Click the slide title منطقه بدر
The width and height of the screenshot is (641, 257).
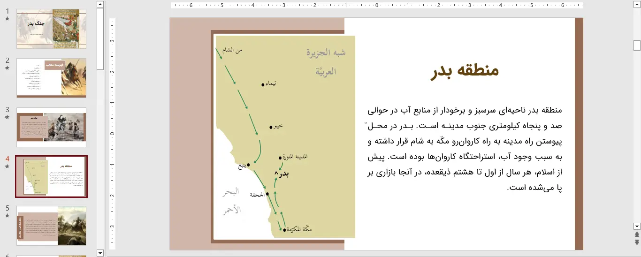pos(465,71)
